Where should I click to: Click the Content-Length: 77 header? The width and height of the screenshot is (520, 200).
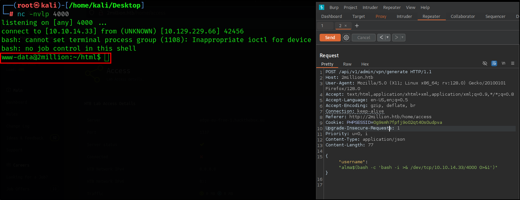[x=349, y=145]
